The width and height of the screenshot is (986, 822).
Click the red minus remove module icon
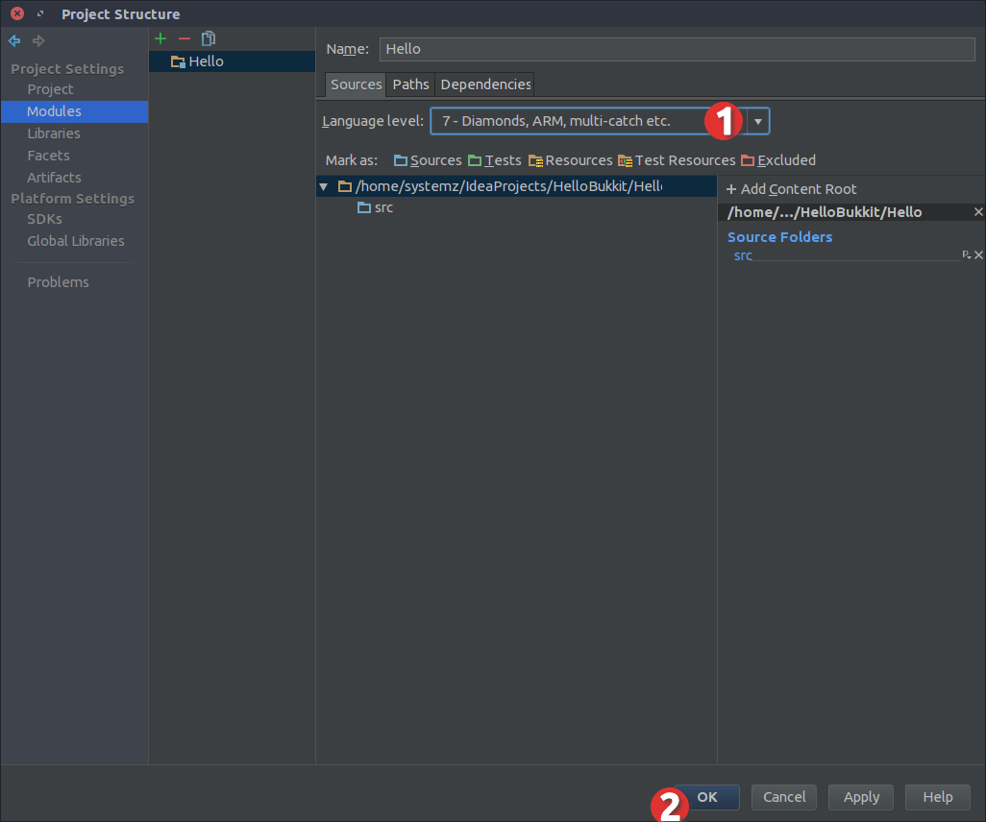[x=185, y=38]
